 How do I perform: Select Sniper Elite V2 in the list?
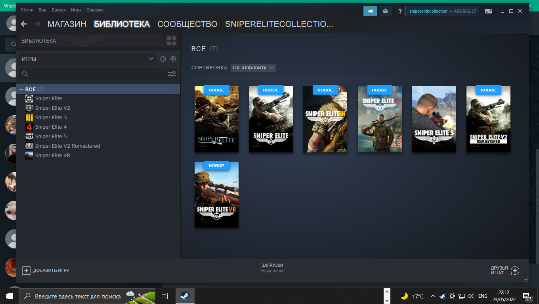point(52,108)
